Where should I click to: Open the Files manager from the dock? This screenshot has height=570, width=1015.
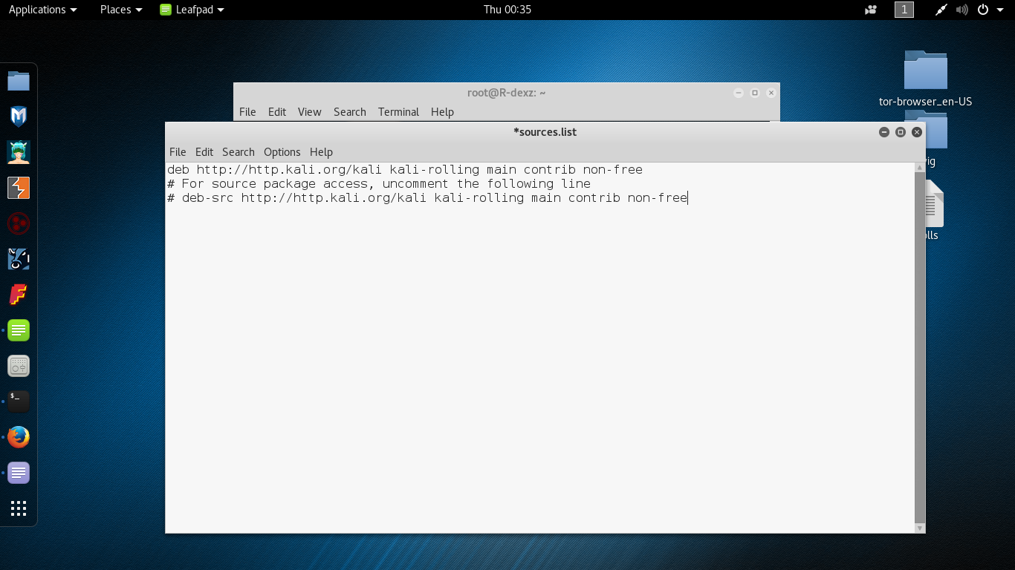pos(18,81)
